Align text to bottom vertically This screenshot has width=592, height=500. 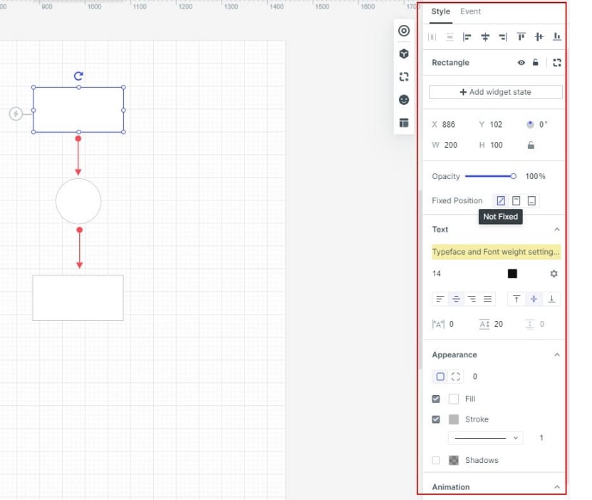click(x=551, y=300)
